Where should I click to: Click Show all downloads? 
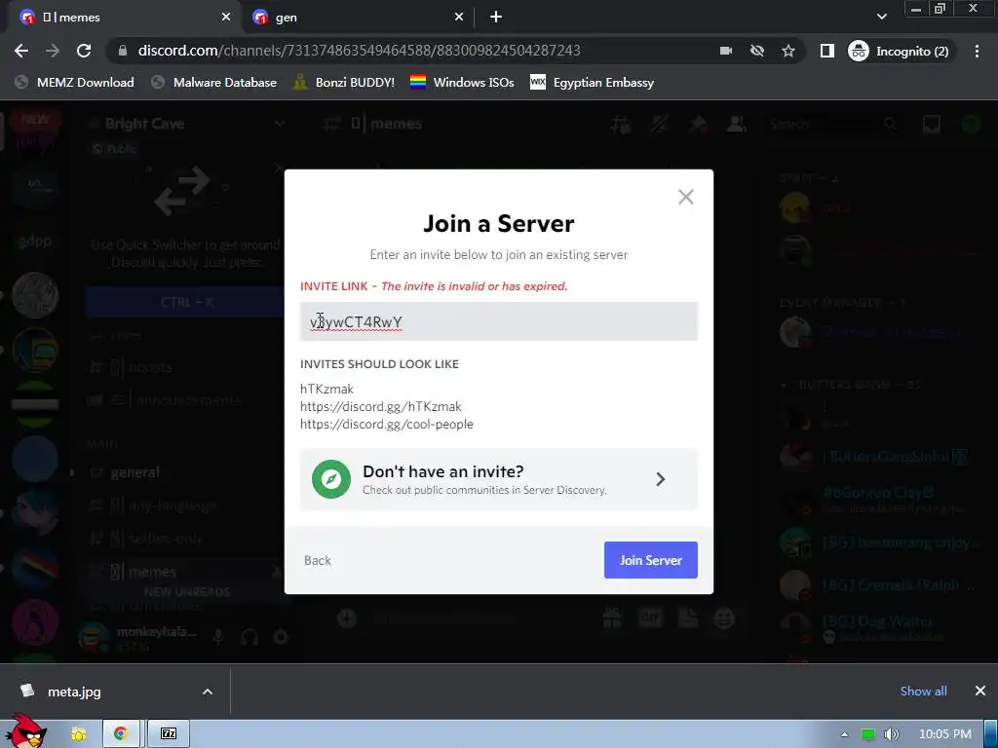pos(923,691)
